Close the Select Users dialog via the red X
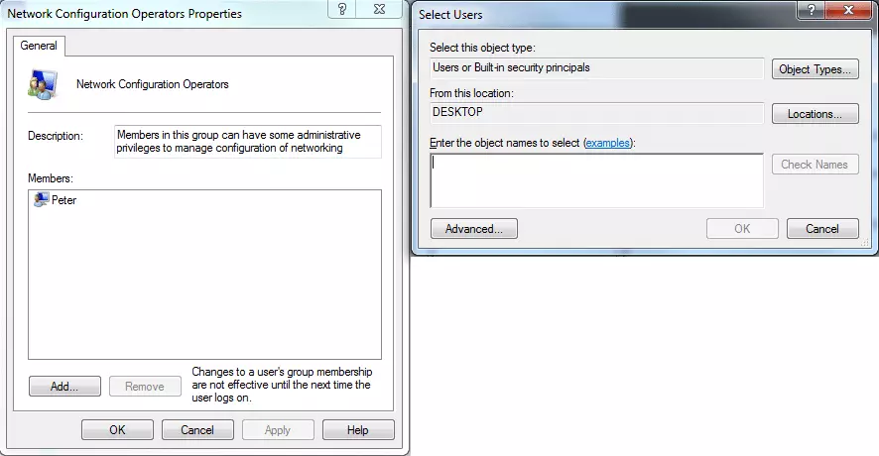The height and width of the screenshot is (456, 879). pyautogui.click(x=848, y=10)
